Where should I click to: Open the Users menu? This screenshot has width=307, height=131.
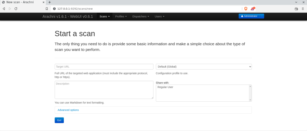coord(159,16)
